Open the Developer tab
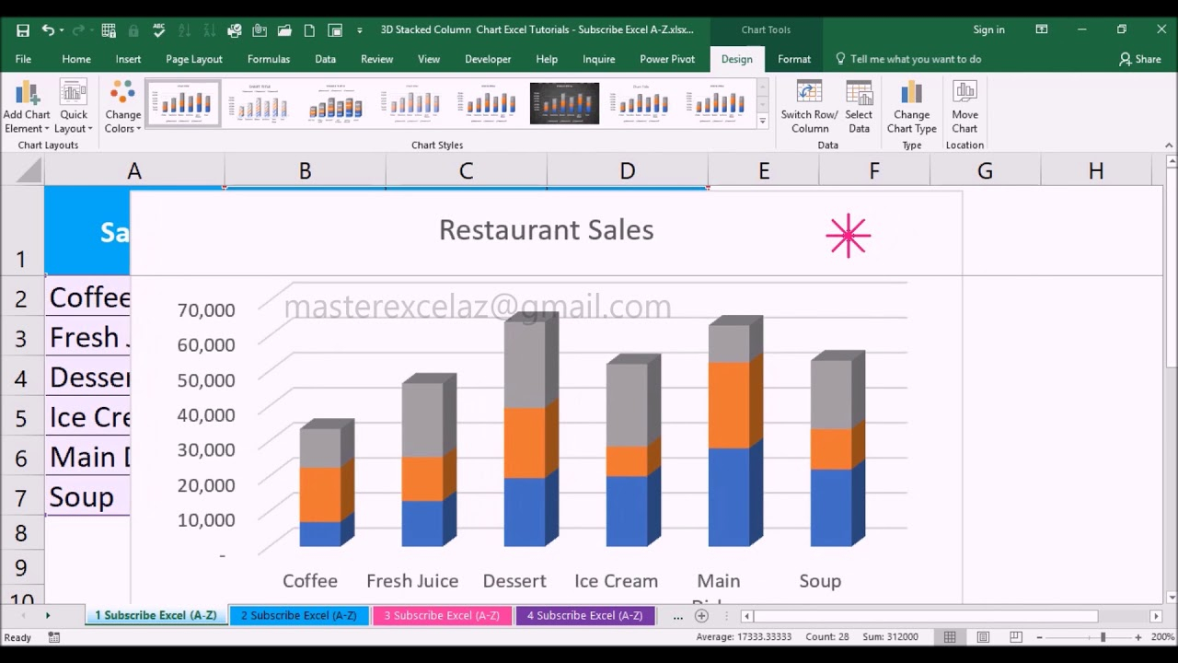This screenshot has height=663, width=1178. point(488,59)
